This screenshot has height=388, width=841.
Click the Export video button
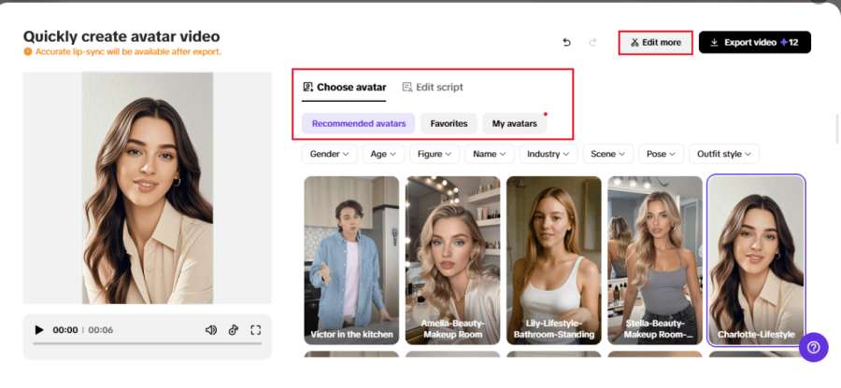[x=754, y=43]
